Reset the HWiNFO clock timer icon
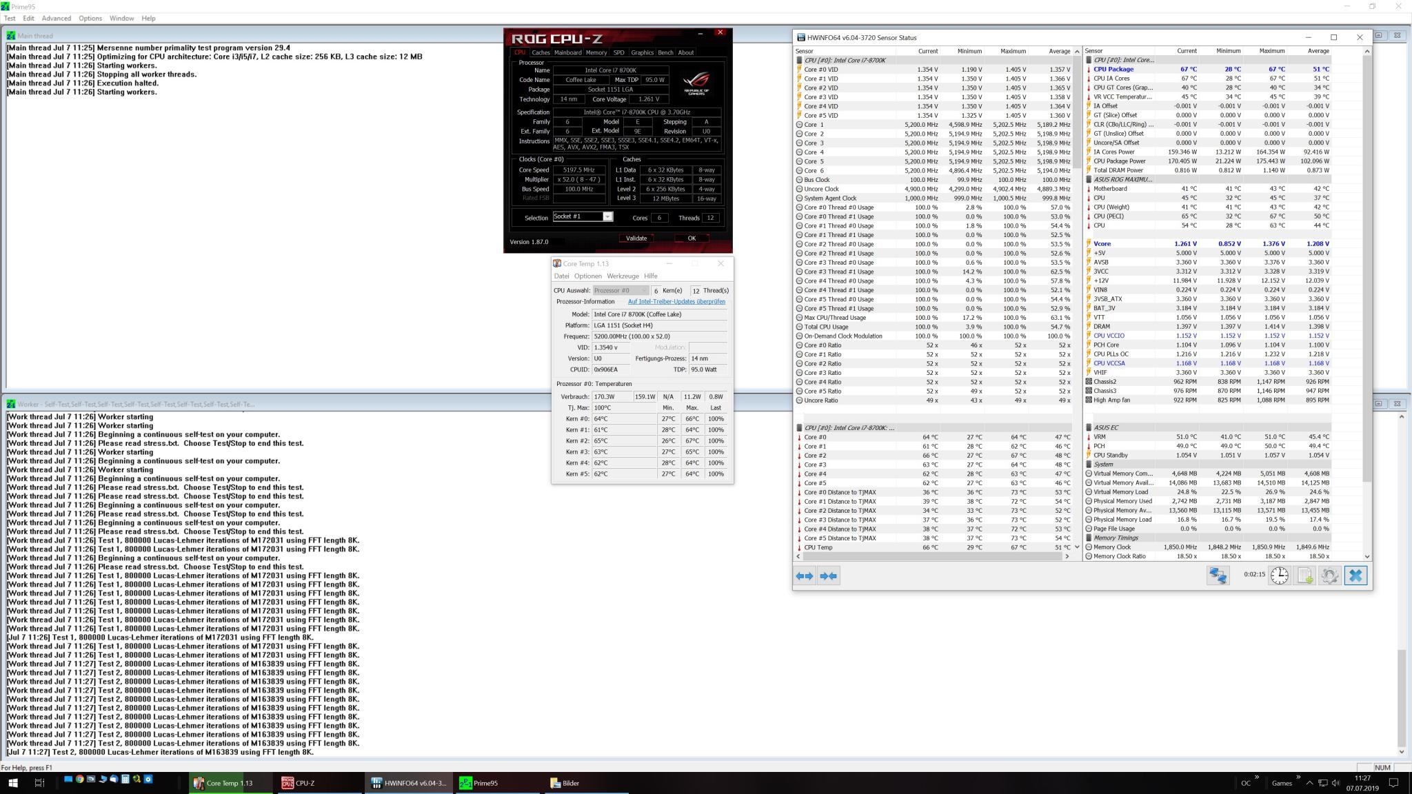This screenshot has height=794, width=1412. (1280, 576)
